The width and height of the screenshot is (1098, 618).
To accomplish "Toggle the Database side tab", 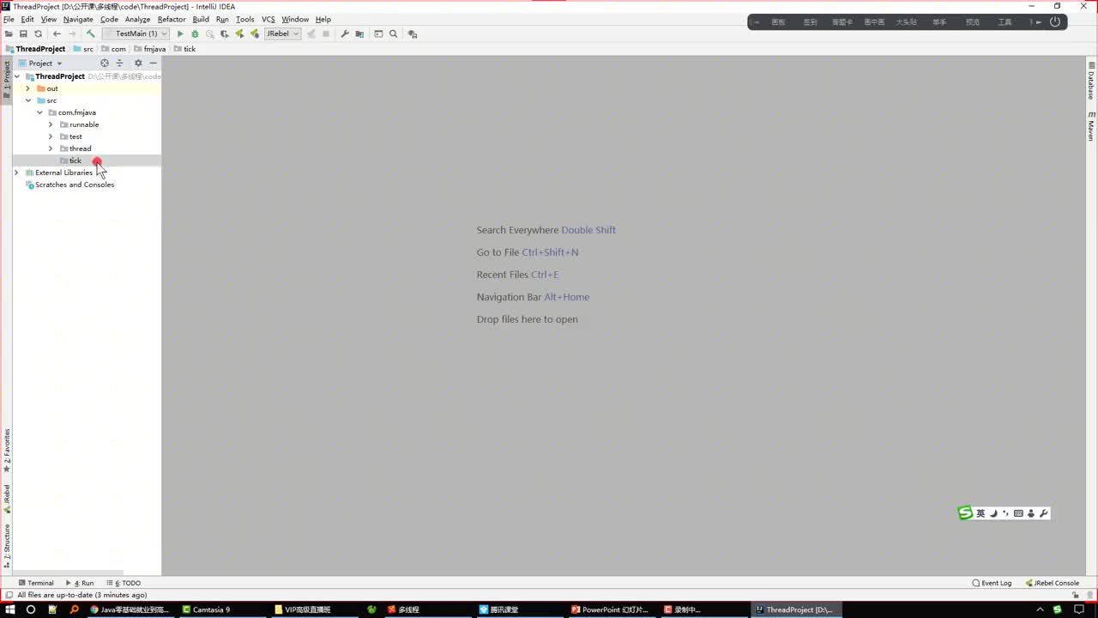I will tap(1091, 81).
